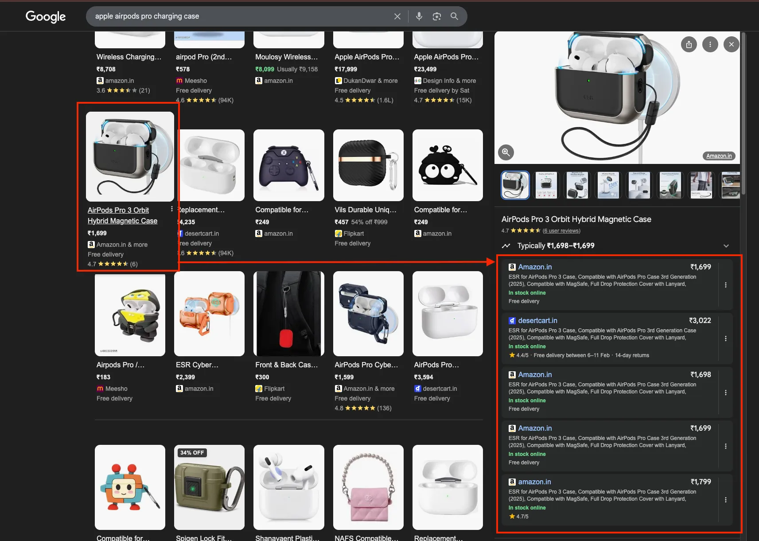Clear the search box text
This screenshot has width=759, height=541.
pyautogui.click(x=397, y=16)
